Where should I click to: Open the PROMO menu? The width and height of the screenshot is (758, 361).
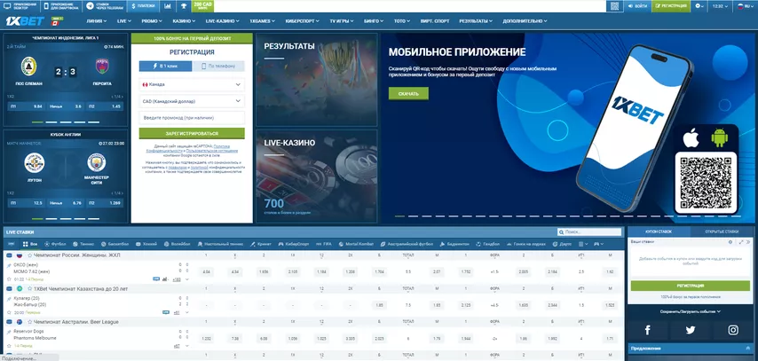point(153,21)
